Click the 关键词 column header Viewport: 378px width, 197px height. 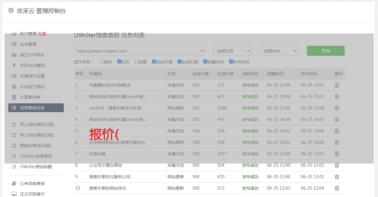click(x=95, y=74)
